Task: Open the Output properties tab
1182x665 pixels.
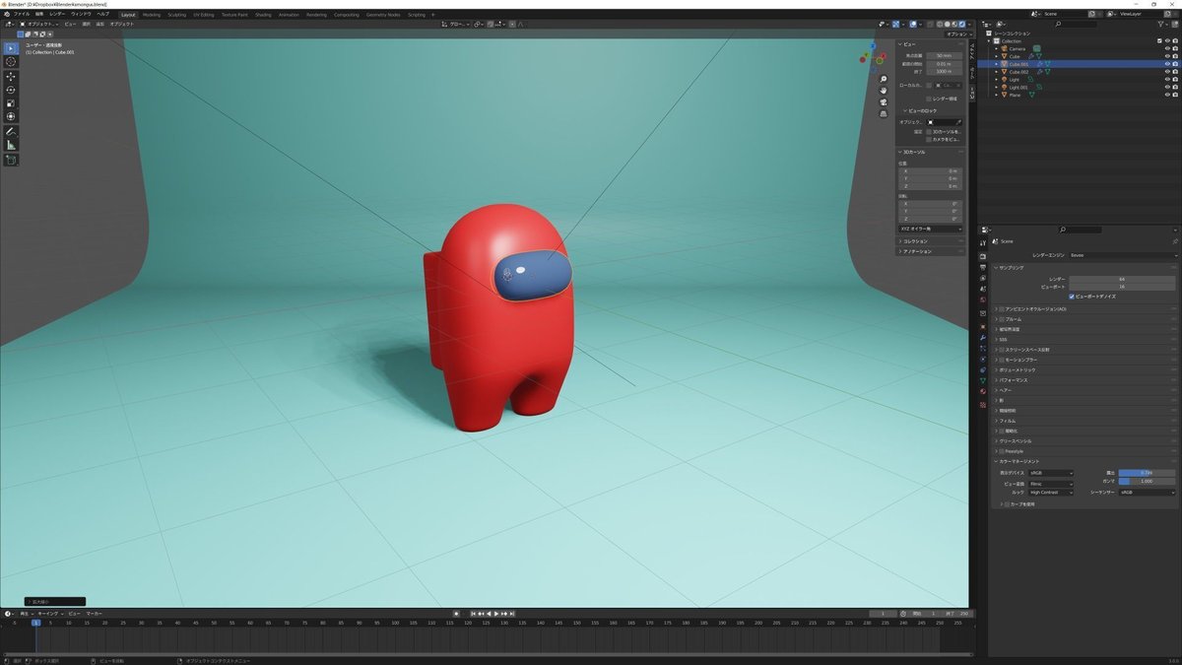Action: [x=983, y=267]
